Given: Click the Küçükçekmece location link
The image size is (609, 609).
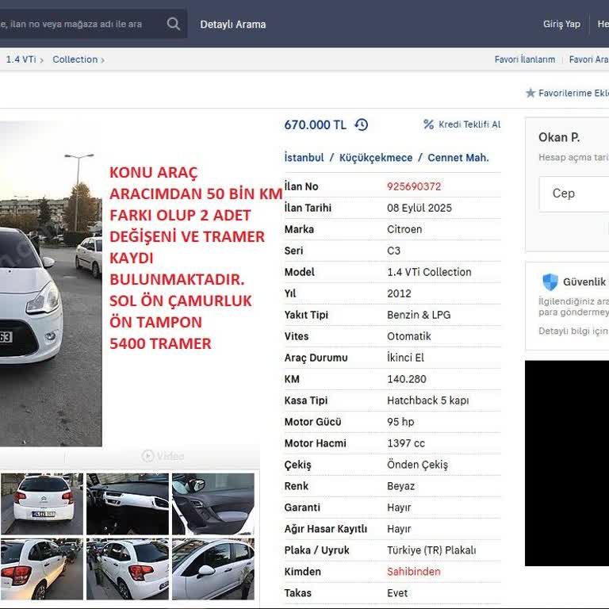Looking at the screenshot, I should pos(376,158).
